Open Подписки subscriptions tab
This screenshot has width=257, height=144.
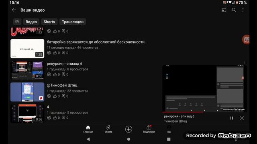point(149,129)
